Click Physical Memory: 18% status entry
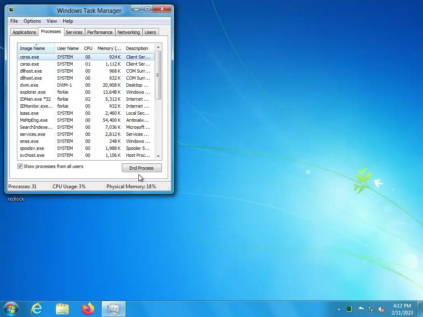 click(131, 187)
